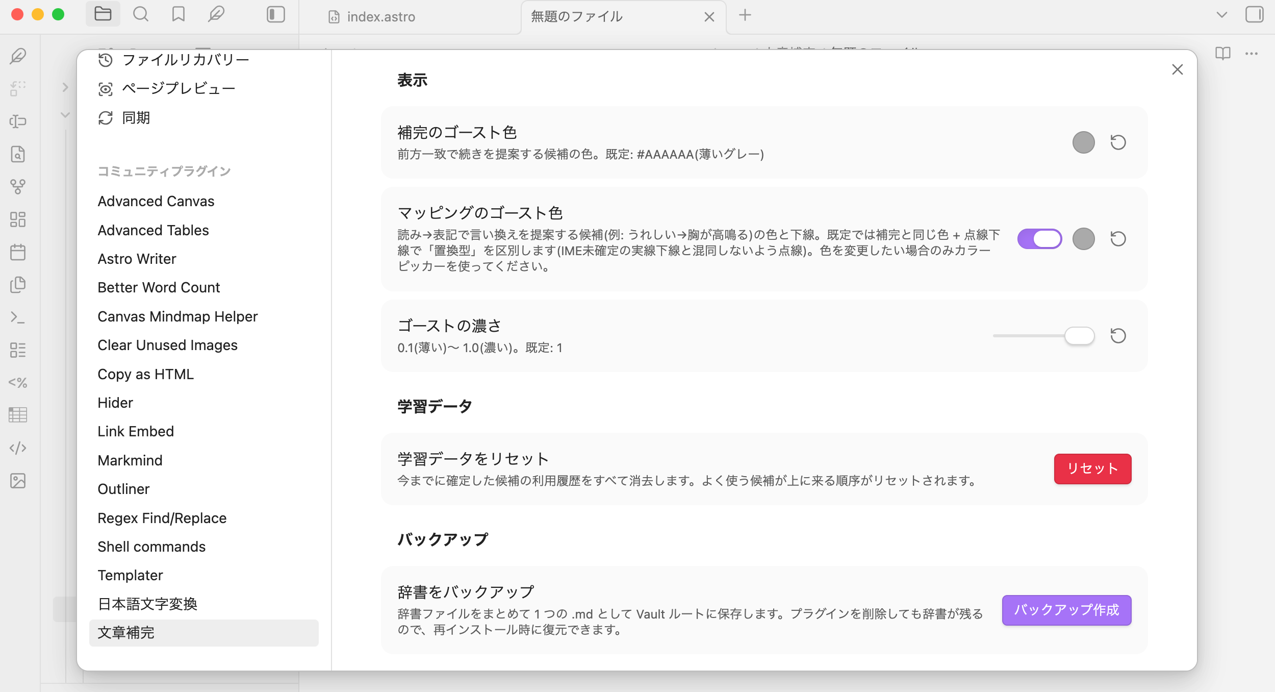1275x692 pixels.
Task: Open the search magnifier icon
Action: [x=140, y=14]
